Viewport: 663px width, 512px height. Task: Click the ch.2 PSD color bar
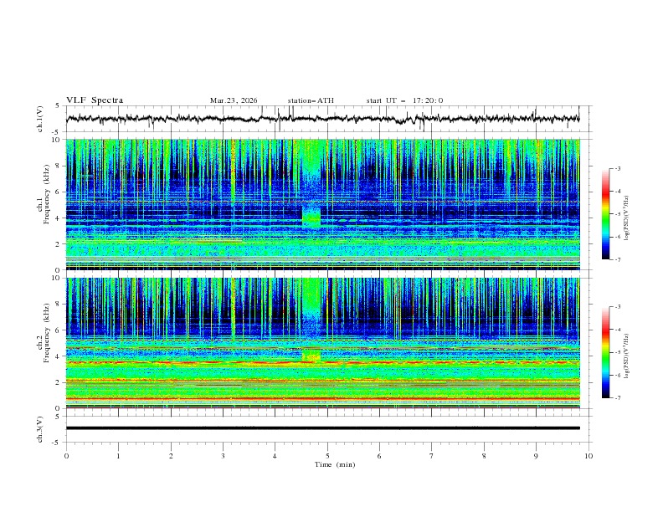pyautogui.click(x=605, y=352)
